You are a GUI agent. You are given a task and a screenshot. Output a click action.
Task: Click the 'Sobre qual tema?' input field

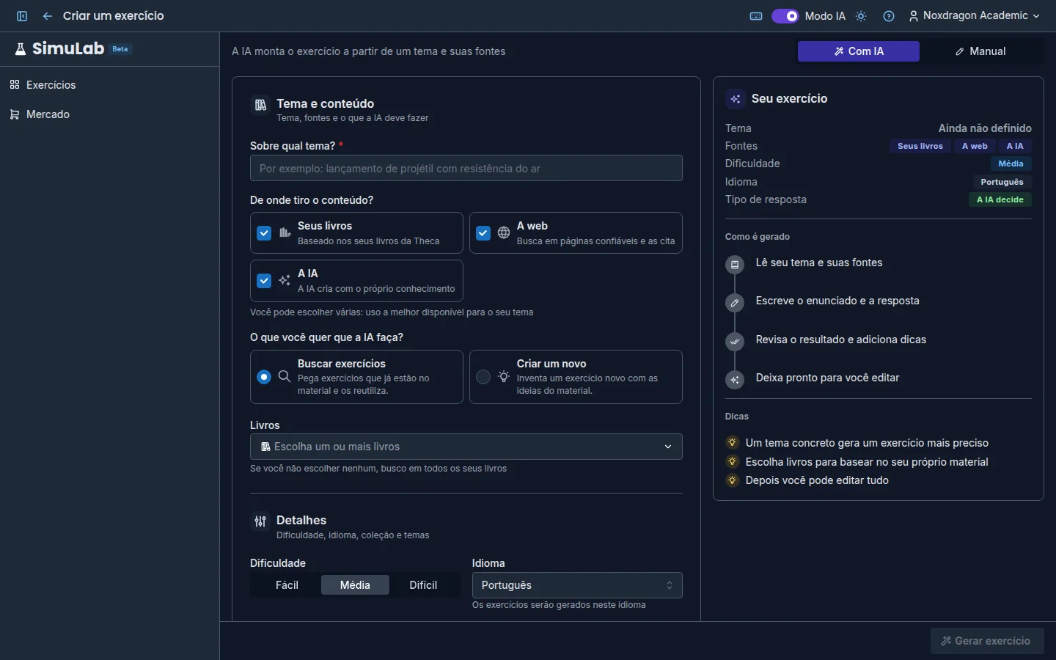tap(466, 168)
